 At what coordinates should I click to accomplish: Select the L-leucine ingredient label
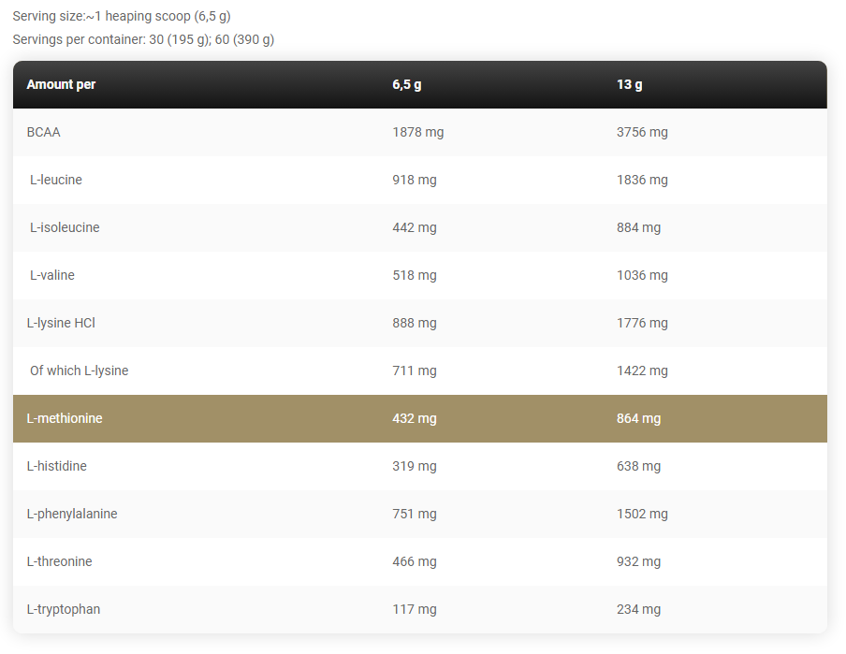coord(56,180)
